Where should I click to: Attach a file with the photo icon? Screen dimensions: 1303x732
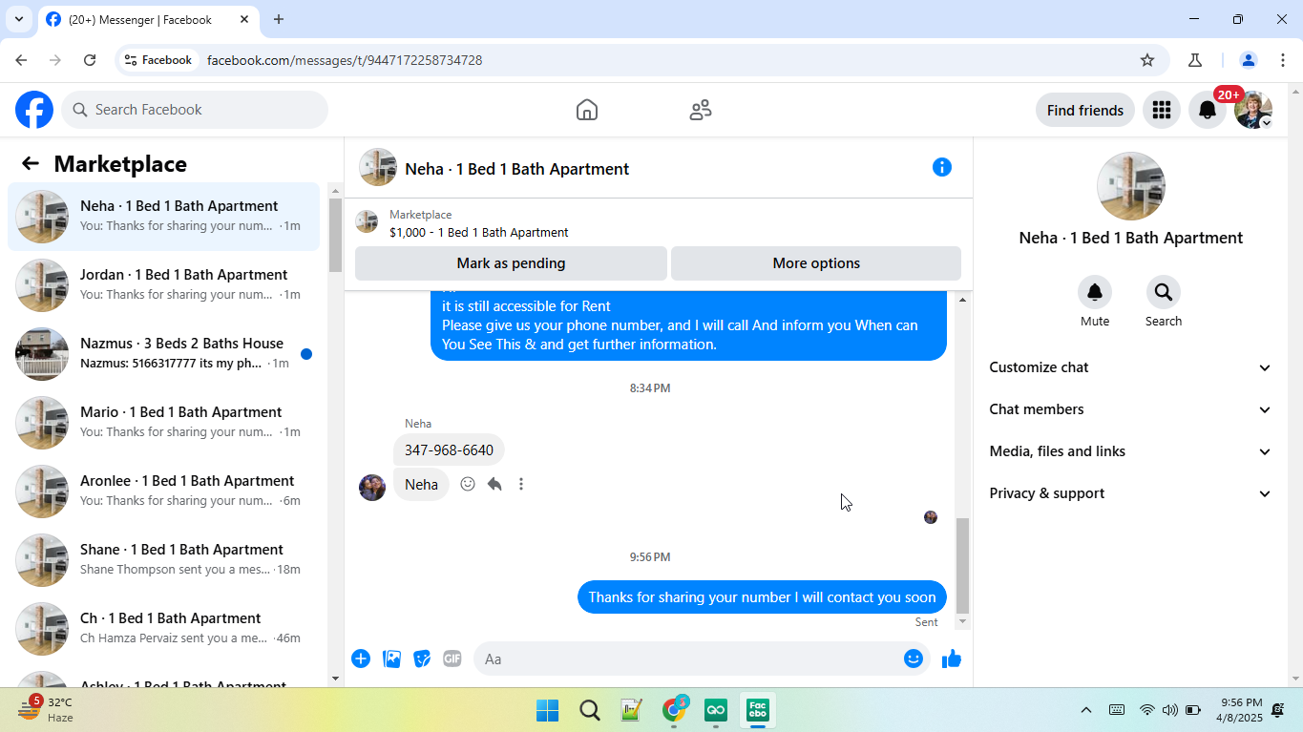click(391, 659)
